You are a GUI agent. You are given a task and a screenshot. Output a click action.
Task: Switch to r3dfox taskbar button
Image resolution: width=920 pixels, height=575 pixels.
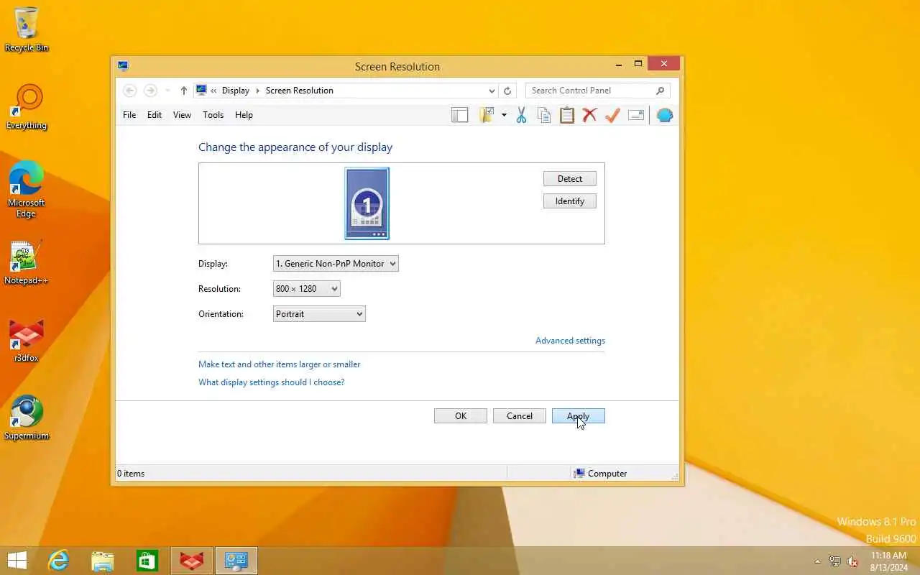[192, 561]
